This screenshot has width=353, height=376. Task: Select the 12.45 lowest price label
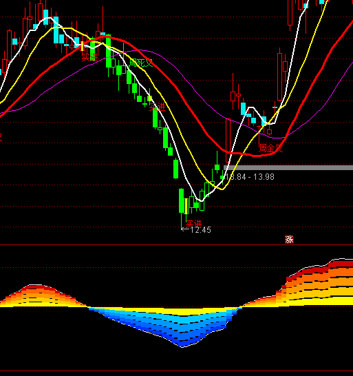coord(201,230)
